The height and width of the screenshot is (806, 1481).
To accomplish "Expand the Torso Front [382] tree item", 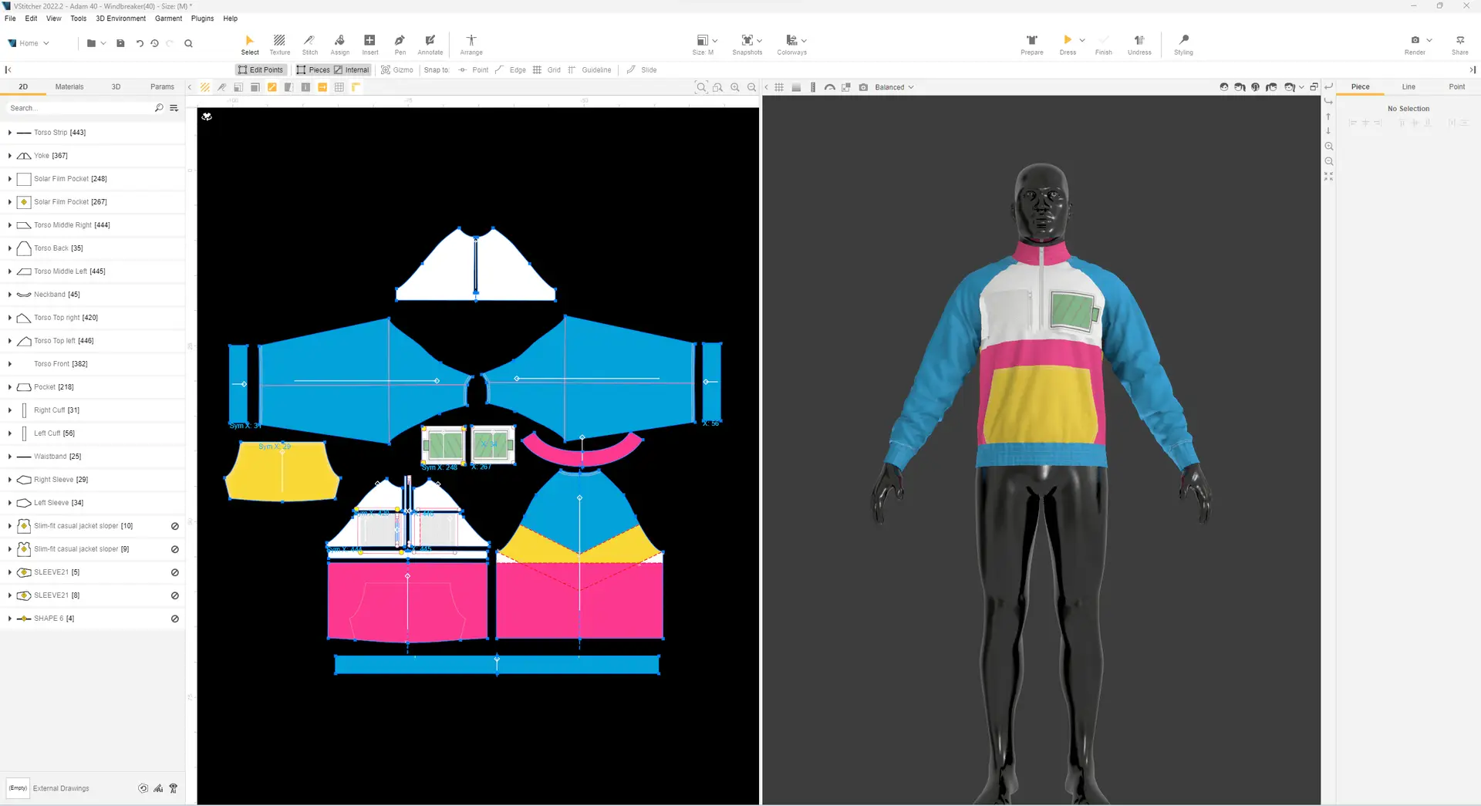I will pos(8,363).
